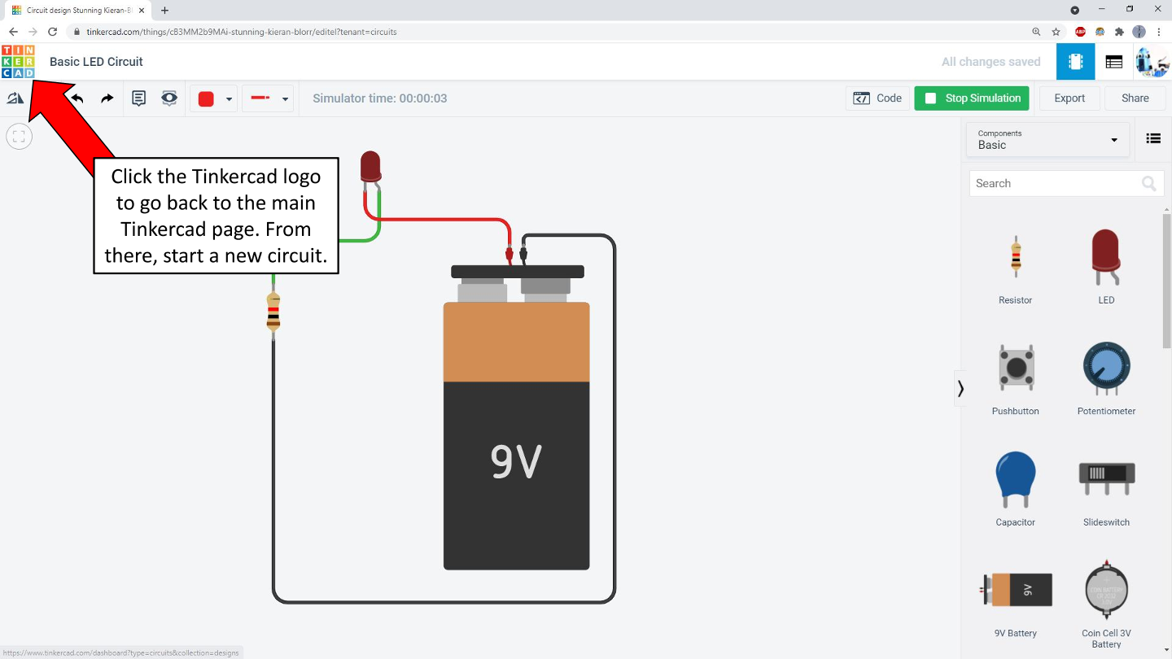This screenshot has width=1172, height=659.
Task: Open the notes tool icon
Action: (139, 98)
